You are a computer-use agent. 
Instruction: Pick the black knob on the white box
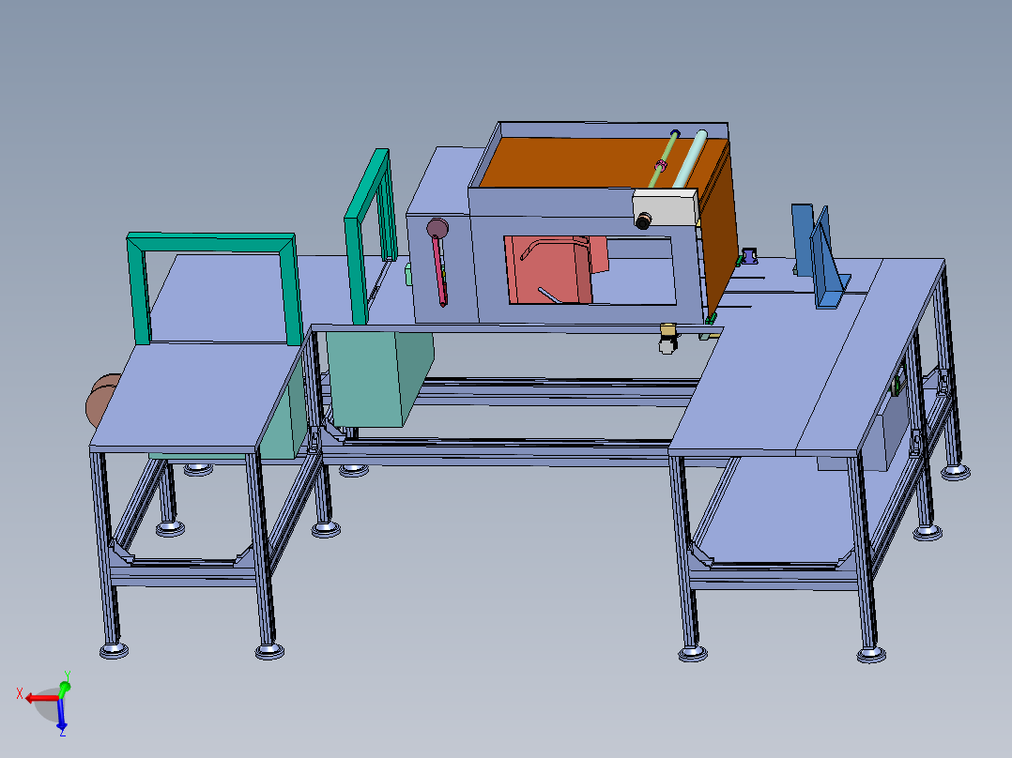[x=643, y=220]
